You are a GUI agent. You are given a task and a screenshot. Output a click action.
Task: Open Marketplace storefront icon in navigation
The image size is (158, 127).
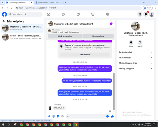[x=93, y=14]
